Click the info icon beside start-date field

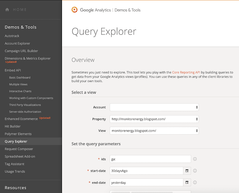195,171
